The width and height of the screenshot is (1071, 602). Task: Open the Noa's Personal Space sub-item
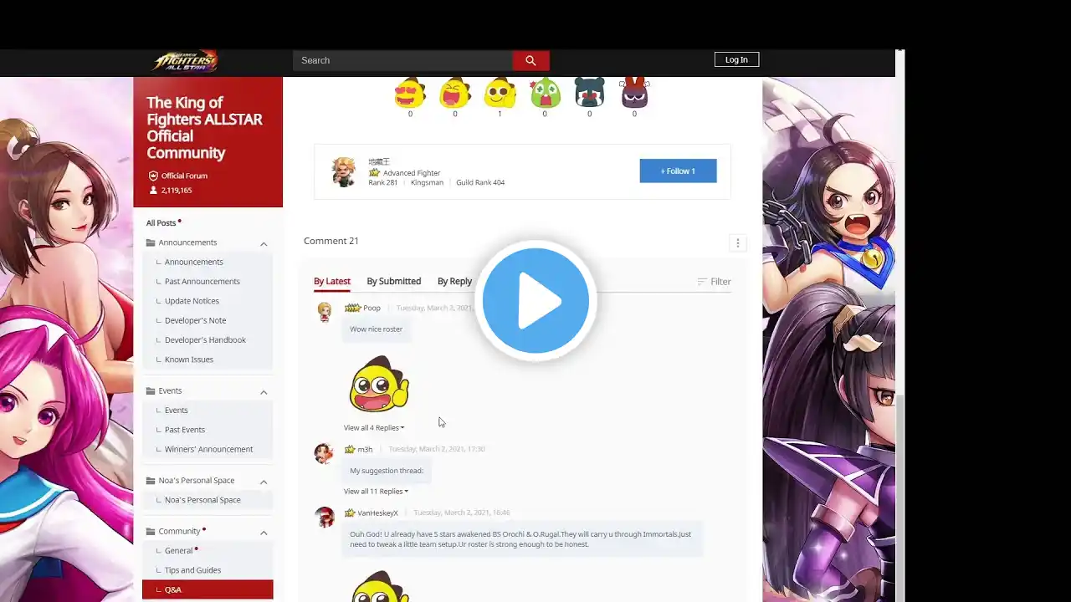tap(202, 500)
